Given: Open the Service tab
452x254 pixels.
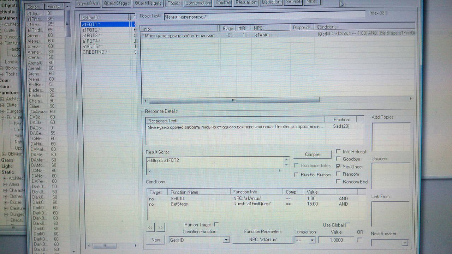Looking at the screenshot, I should coord(293,3).
